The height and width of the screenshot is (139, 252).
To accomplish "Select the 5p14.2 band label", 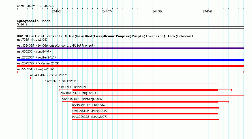I will (x=22, y=25).
